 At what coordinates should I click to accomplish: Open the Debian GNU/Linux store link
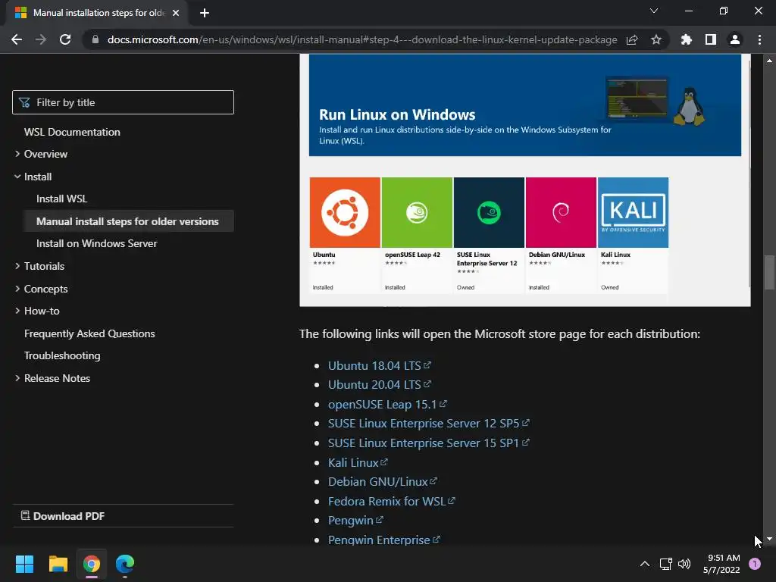point(382,481)
